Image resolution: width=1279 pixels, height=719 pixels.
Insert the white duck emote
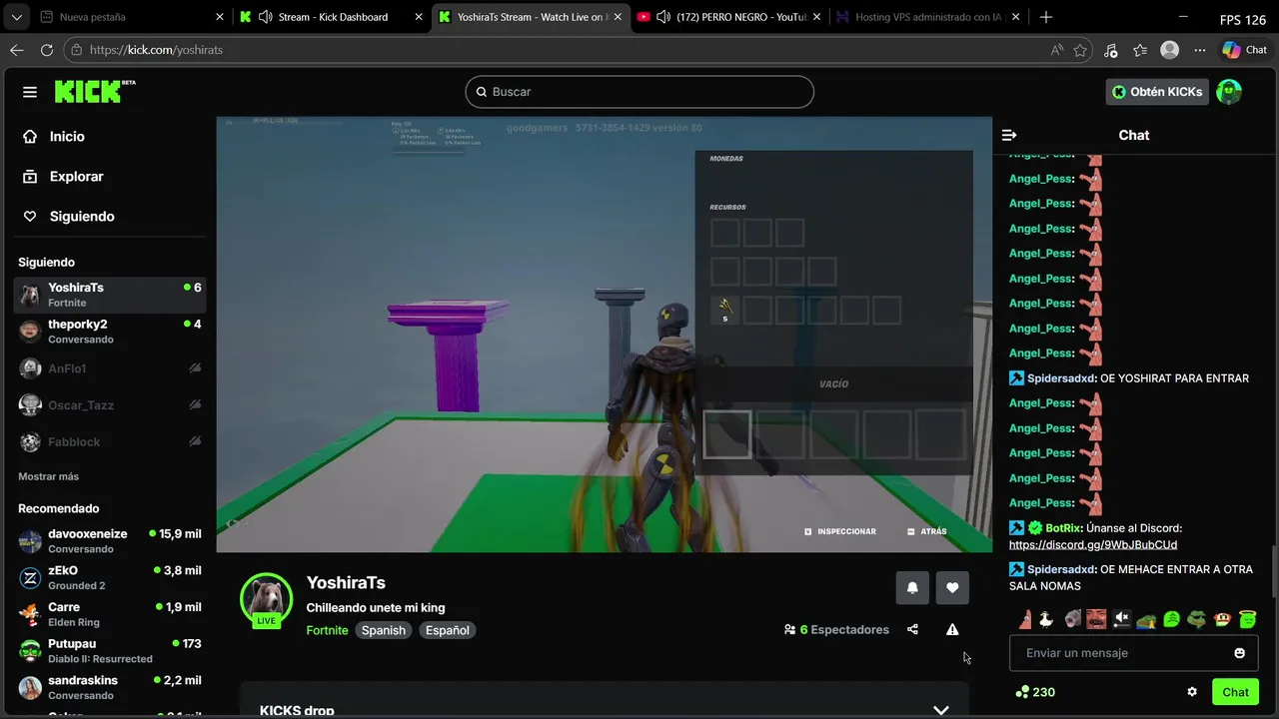point(1046,619)
